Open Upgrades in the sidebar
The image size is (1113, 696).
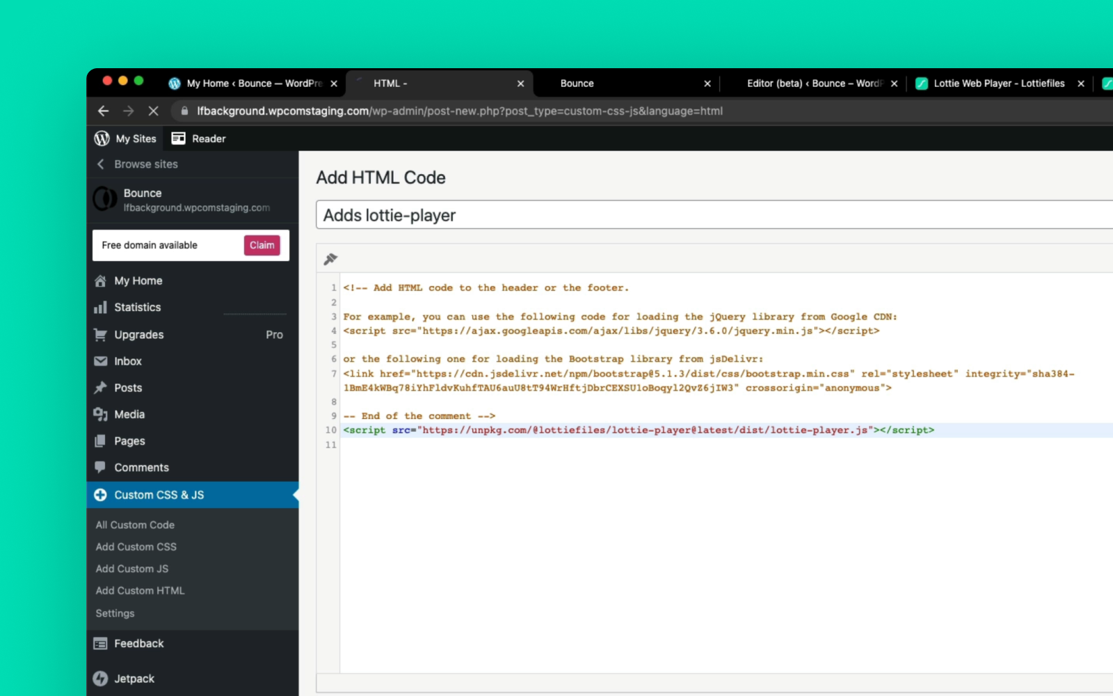139,335
